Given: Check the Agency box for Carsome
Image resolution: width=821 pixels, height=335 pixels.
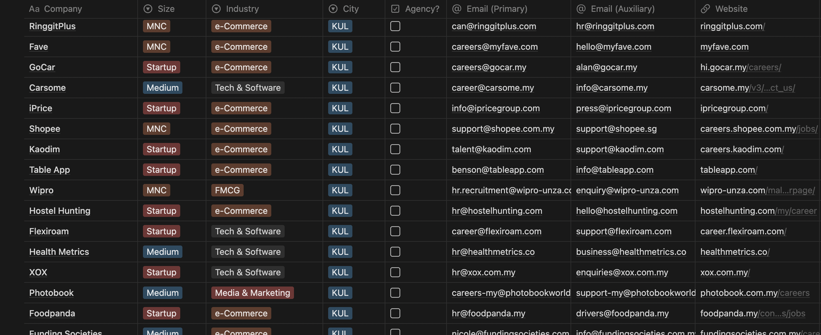Looking at the screenshot, I should pos(395,88).
